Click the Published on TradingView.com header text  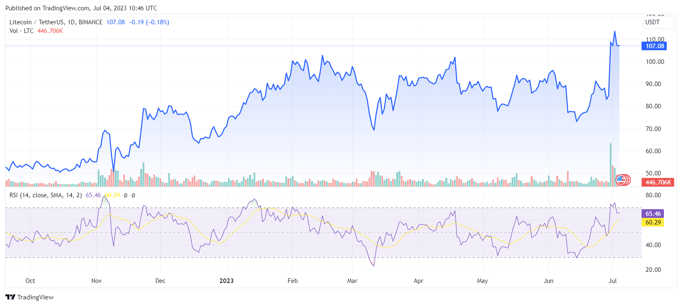point(81,8)
